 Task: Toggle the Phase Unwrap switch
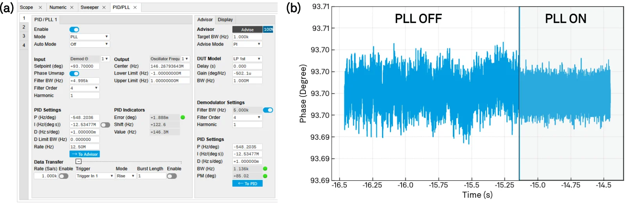click(74, 73)
